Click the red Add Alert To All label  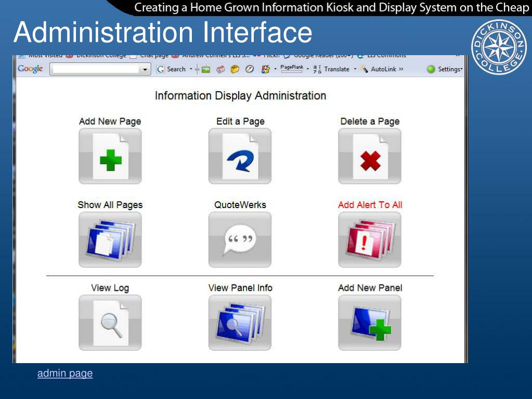tap(370, 205)
